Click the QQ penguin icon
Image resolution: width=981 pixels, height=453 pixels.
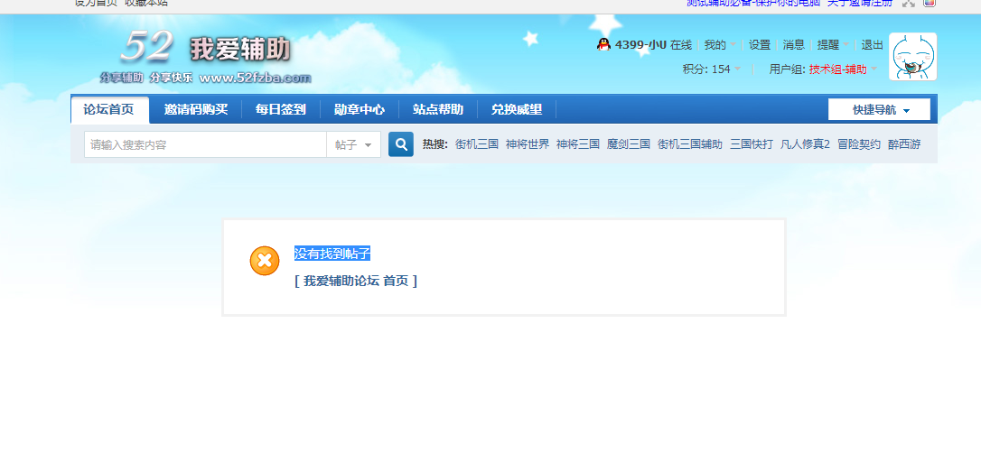click(x=603, y=44)
